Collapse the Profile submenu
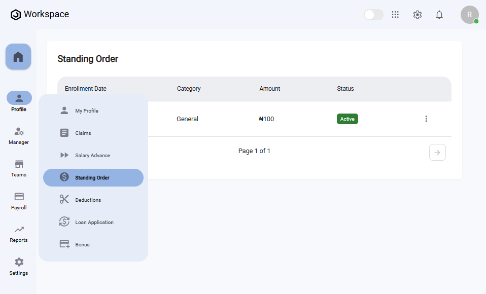Viewport: 486px width, 294px height. [x=19, y=101]
